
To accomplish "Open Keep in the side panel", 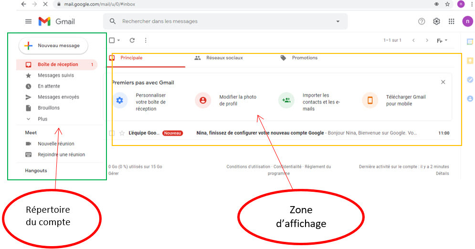I will click(470, 61).
